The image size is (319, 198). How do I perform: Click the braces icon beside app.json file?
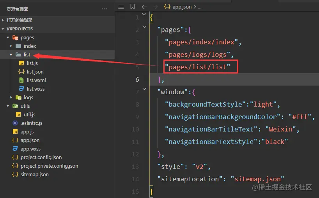pyautogui.click(x=15, y=140)
